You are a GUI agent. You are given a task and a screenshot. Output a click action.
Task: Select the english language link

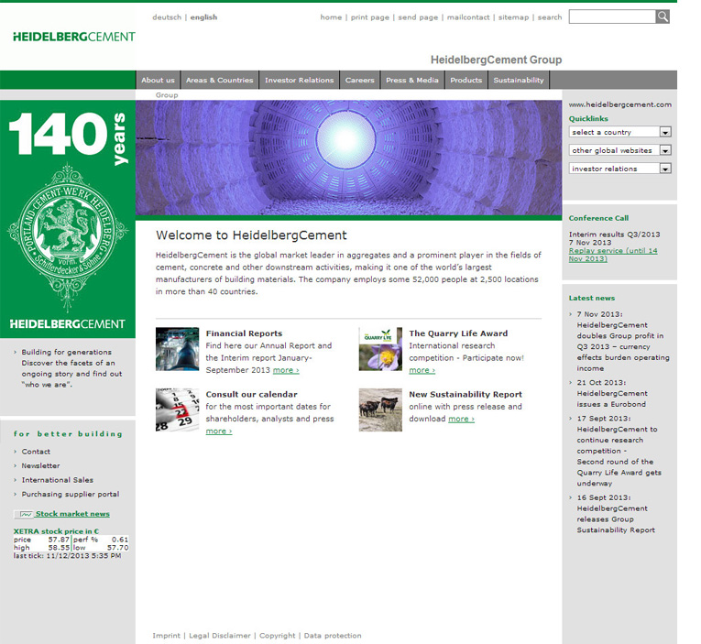coord(203,17)
